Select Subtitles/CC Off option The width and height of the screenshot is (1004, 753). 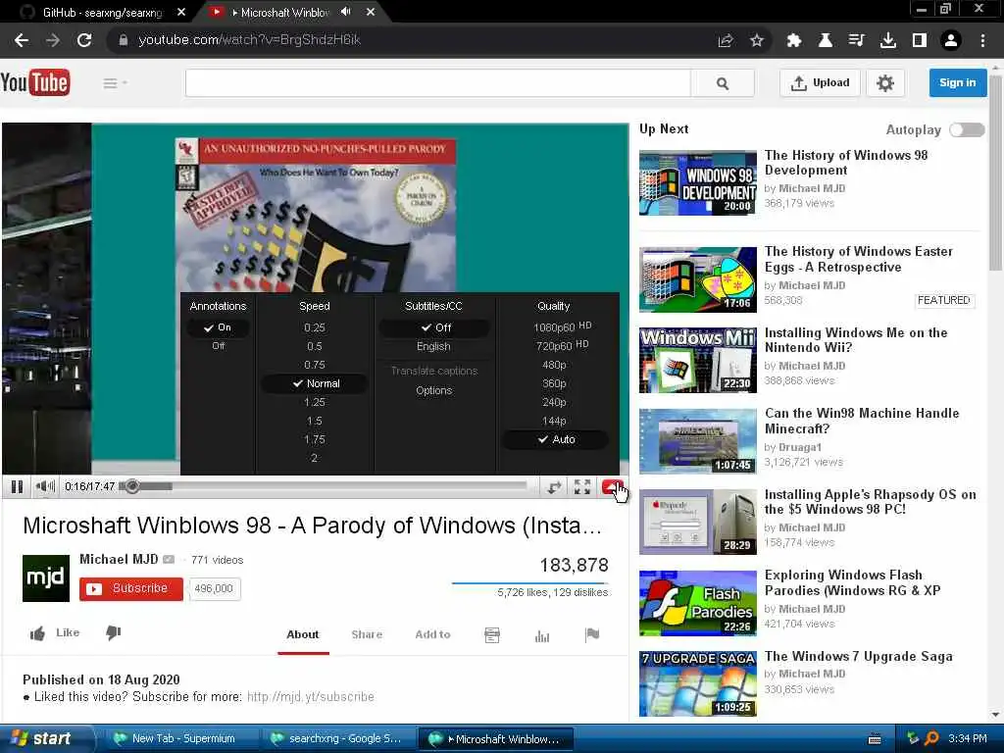pyautogui.click(x=434, y=327)
